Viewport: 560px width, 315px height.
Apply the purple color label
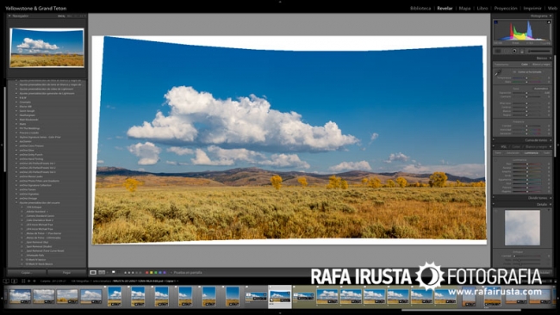[165, 273]
